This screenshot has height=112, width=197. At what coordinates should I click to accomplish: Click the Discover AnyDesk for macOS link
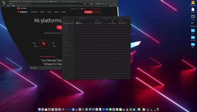click(47, 57)
